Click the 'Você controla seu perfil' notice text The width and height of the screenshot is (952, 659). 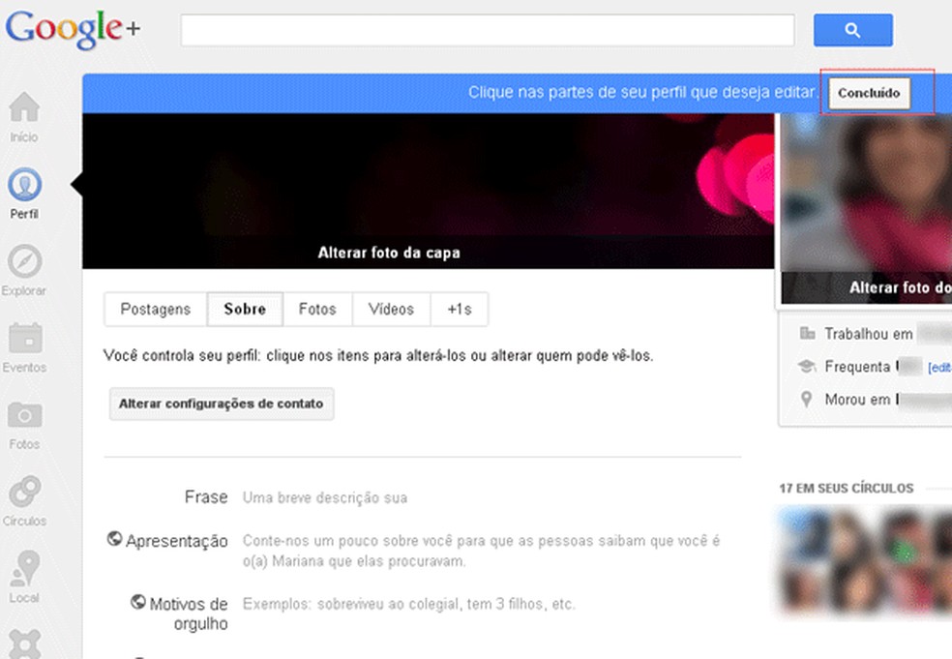[x=378, y=355]
